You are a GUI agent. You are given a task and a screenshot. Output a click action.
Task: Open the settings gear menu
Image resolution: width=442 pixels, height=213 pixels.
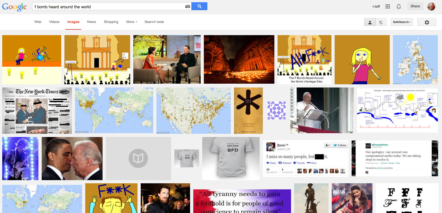pos(427,22)
